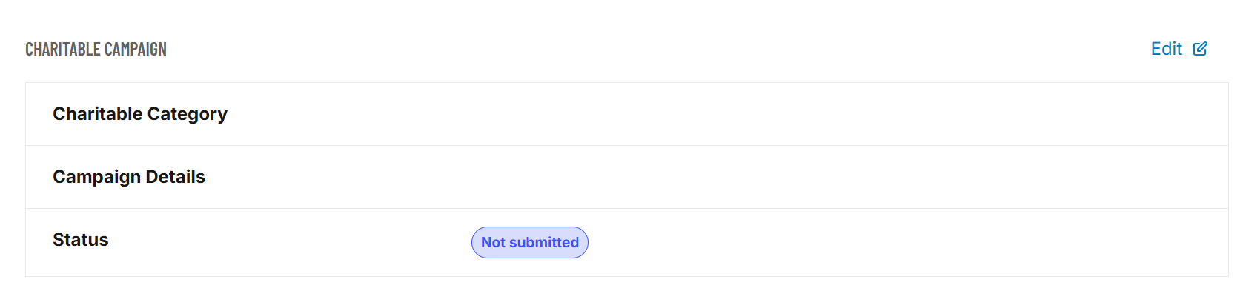Click the pencil edit icon
This screenshot has width=1243, height=291.
pos(1200,49)
